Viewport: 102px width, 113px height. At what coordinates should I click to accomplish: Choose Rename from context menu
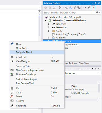point(37,101)
